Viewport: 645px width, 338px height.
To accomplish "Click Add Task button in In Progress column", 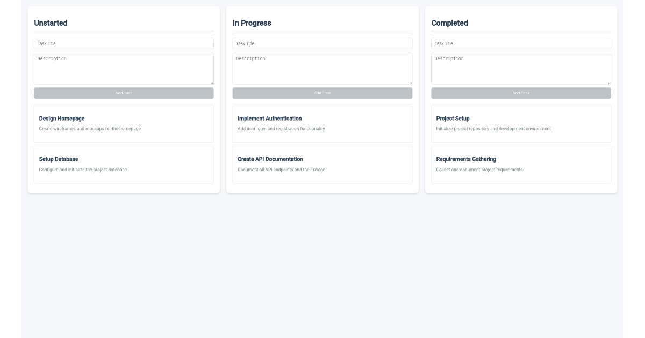I will click(322, 92).
